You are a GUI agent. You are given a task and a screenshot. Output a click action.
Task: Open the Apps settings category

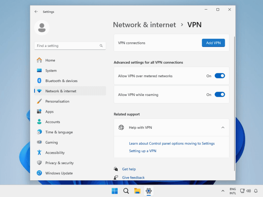[49, 112]
